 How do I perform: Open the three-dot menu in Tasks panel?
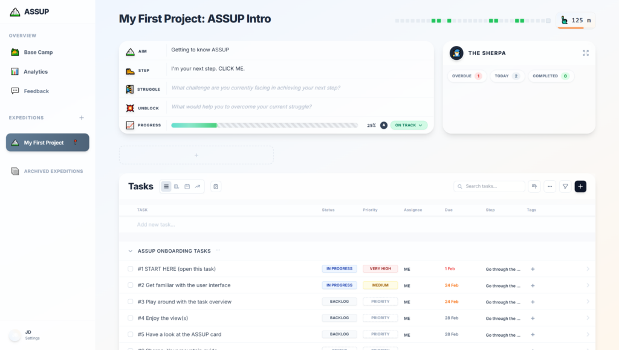pyautogui.click(x=549, y=186)
